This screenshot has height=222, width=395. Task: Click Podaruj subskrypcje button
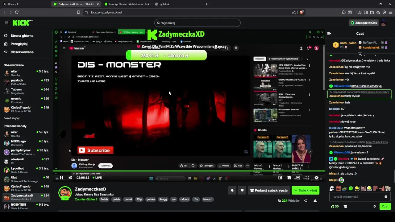[268, 191]
